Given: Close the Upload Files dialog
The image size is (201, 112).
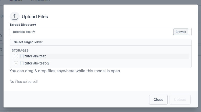Looking at the screenshot, I should 158,100.
